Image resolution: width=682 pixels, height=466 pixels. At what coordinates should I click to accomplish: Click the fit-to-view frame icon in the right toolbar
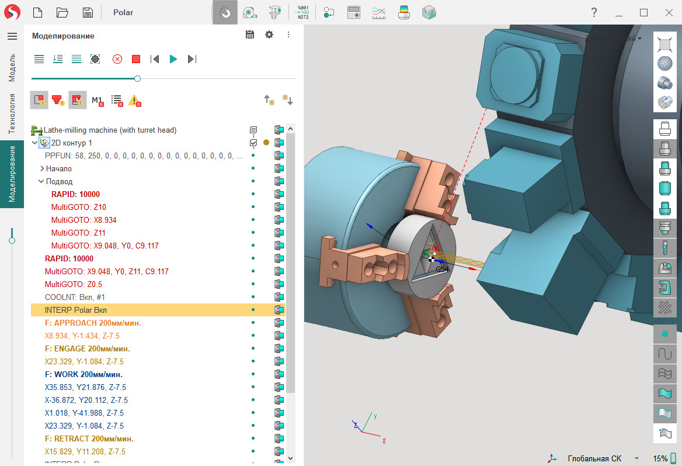coord(664,44)
